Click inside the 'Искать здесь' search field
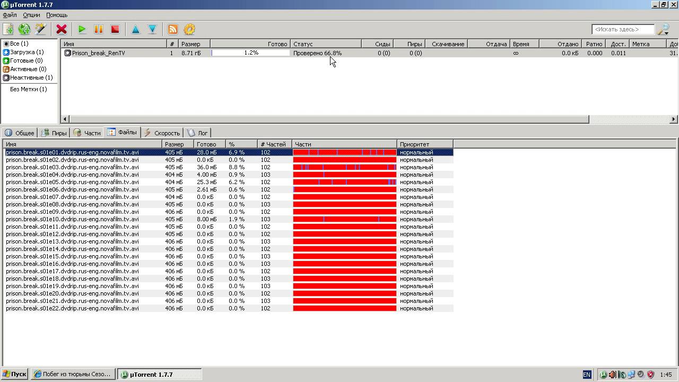 [623, 29]
